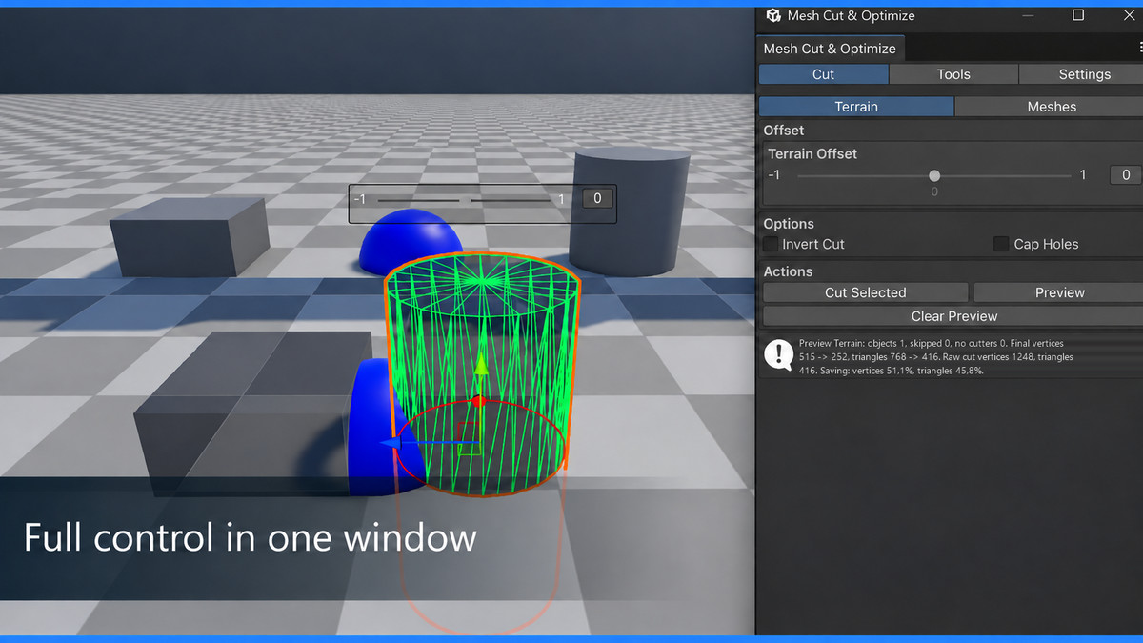The width and height of the screenshot is (1143, 643).
Task: Click the "Offset" section heading
Action: (783, 130)
